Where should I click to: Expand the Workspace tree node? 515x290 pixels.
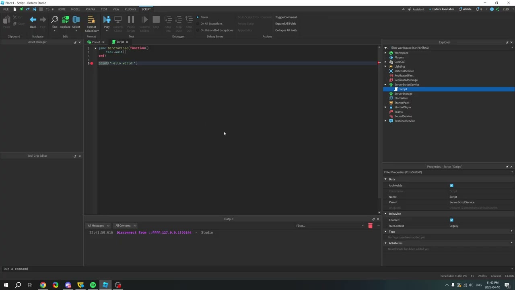pyautogui.click(x=385, y=53)
